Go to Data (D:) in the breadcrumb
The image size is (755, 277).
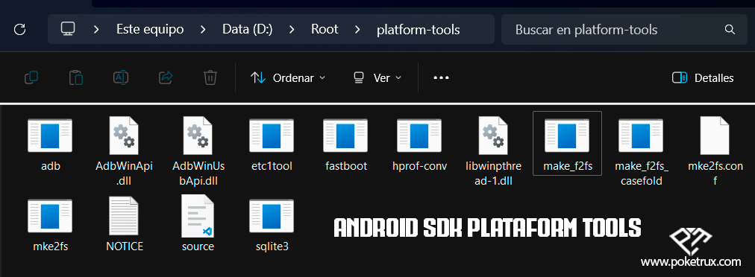[248, 29]
